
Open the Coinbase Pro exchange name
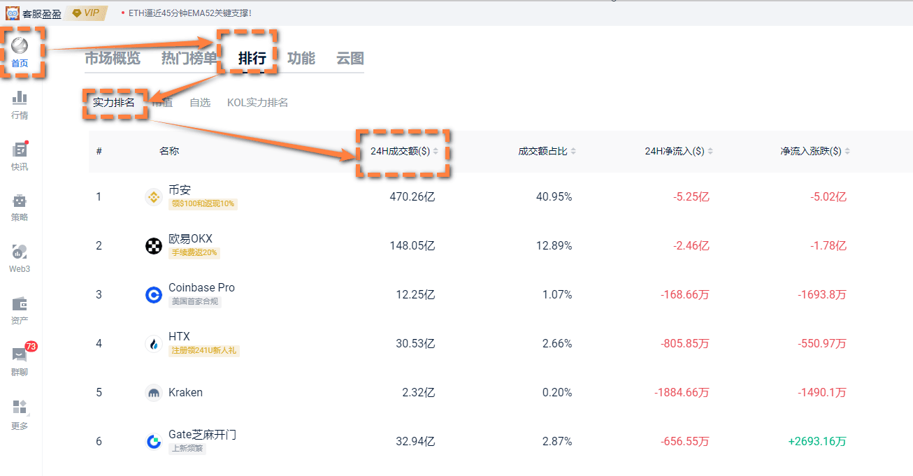[x=201, y=288]
